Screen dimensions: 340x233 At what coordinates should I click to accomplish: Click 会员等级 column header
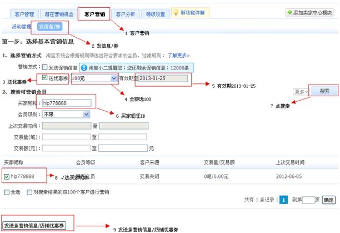coord(85,162)
